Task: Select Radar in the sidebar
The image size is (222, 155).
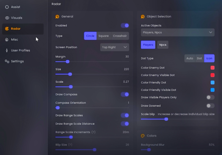Action: pyautogui.click(x=23, y=29)
